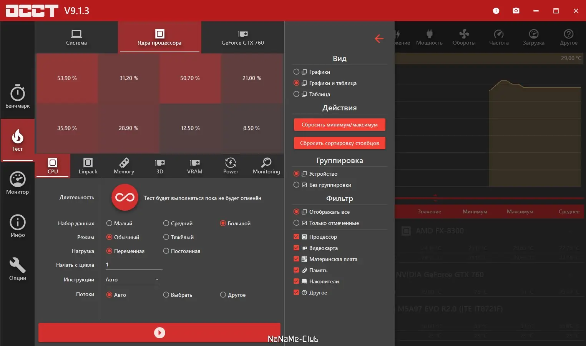Open the Инфо section in sidebar
The image size is (586, 346).
[x=17, y=226]
